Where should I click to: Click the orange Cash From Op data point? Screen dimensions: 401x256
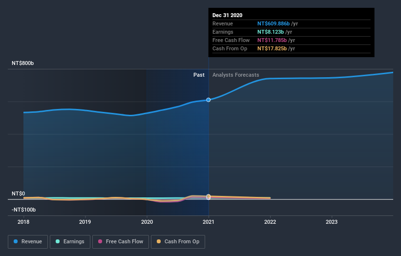pos(209,196)
